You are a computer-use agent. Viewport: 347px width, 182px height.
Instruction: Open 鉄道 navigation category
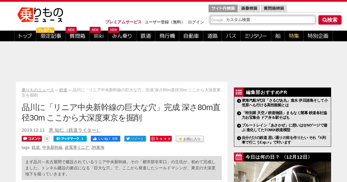(146, 36)
